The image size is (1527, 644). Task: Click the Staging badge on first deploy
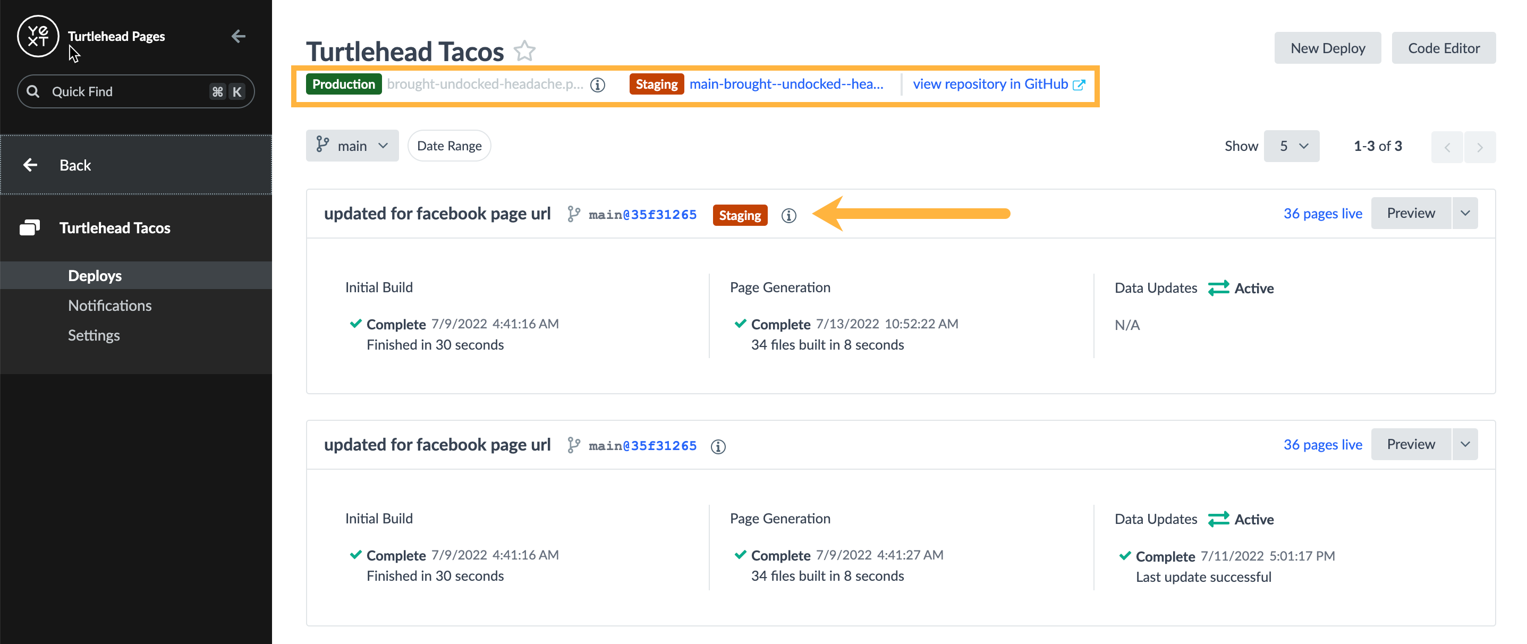click(740, 215)
